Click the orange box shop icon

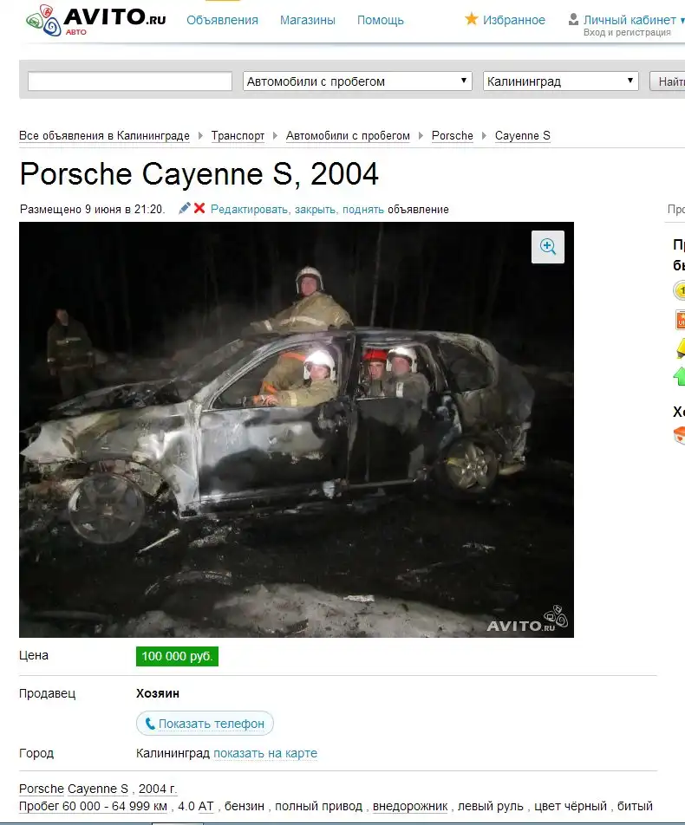(x=680, y=435)
